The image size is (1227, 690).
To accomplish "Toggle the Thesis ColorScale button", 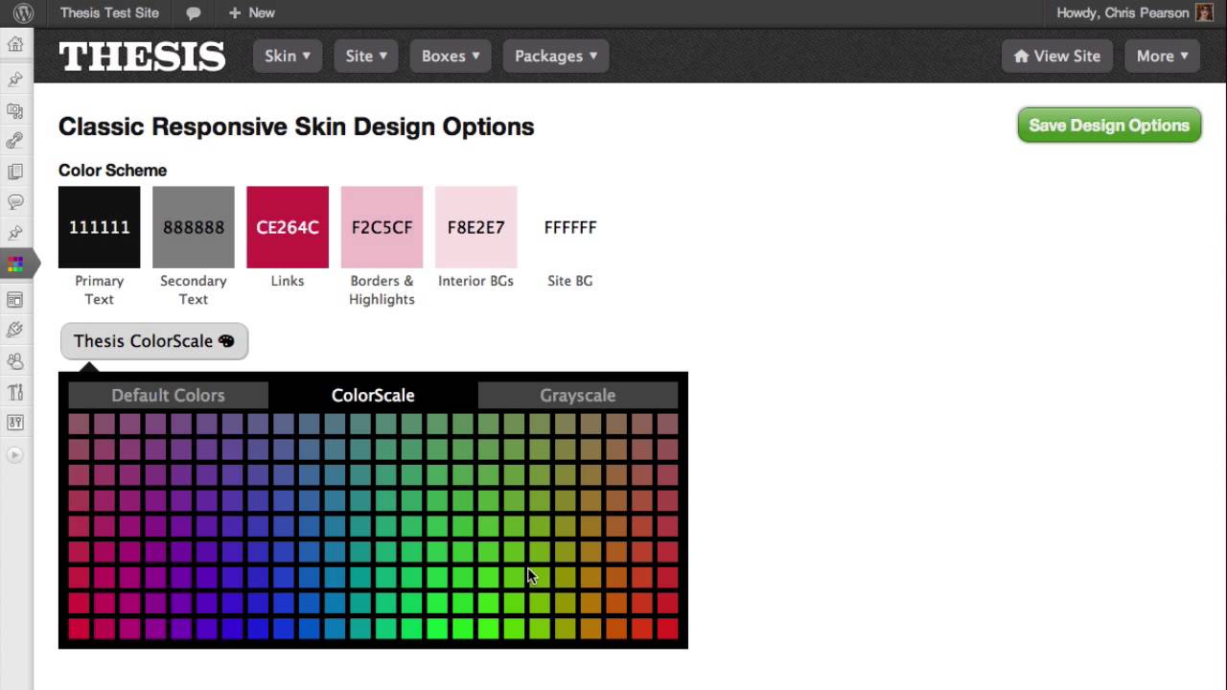I will (x=154, y=341).
